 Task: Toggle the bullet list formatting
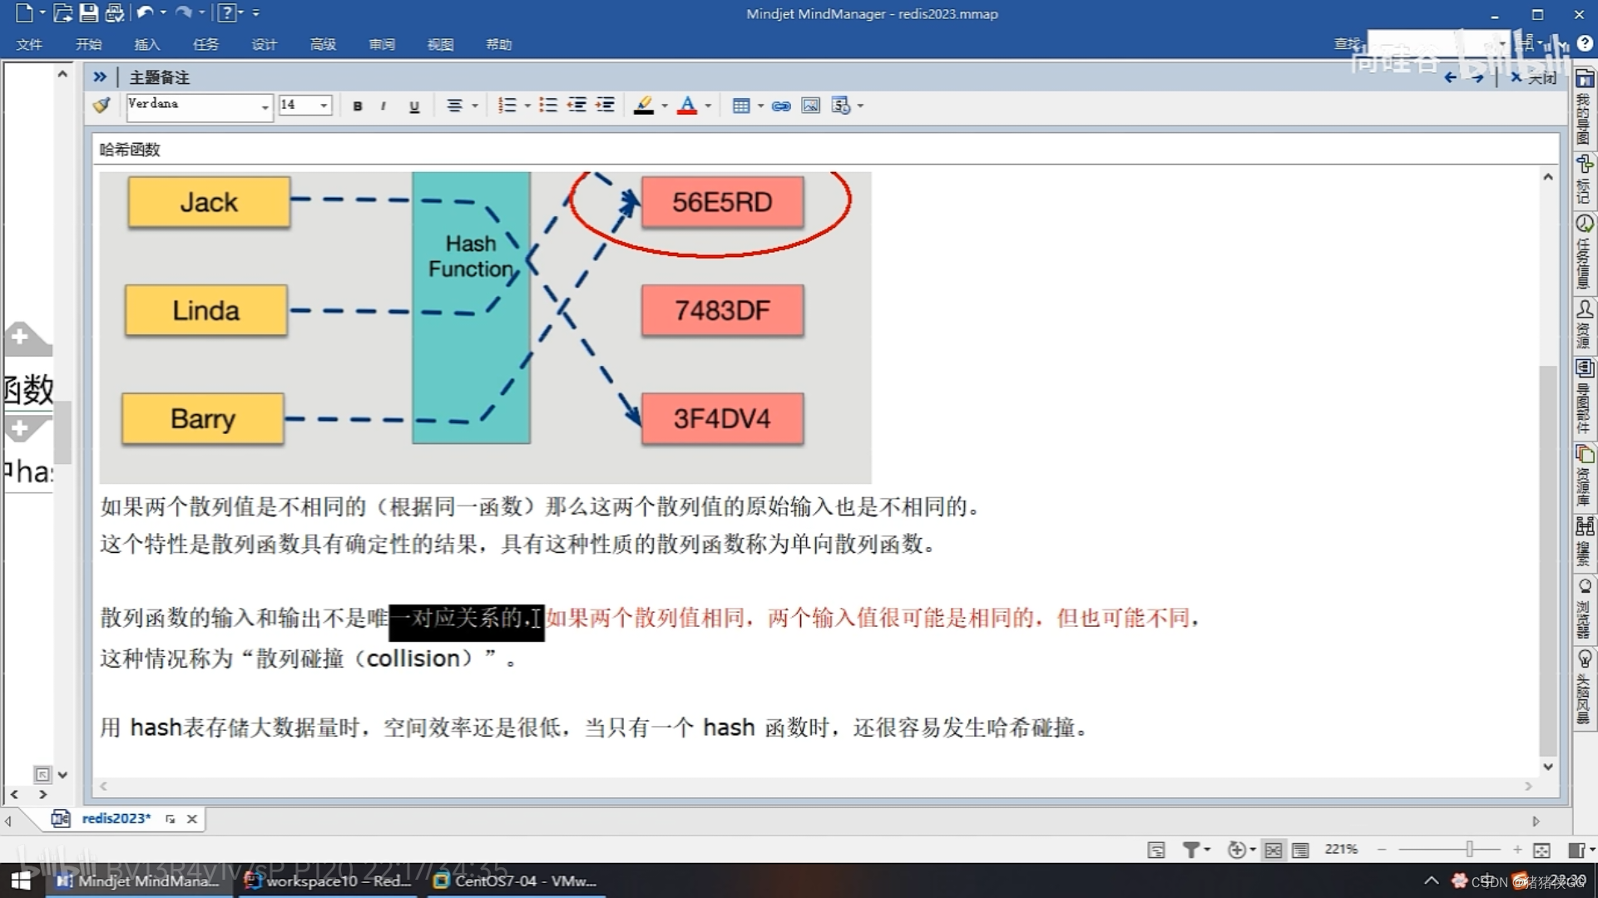[x=549, y=106]
